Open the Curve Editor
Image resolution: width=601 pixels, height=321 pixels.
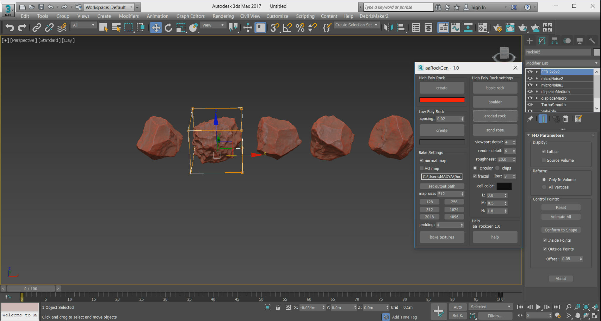tap(456, 28)
